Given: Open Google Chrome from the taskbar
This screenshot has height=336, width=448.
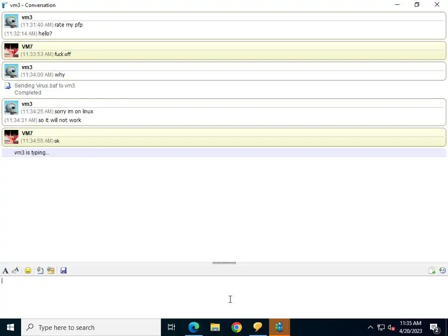Looking at the screenshot, I should click(x=237, y=327).
